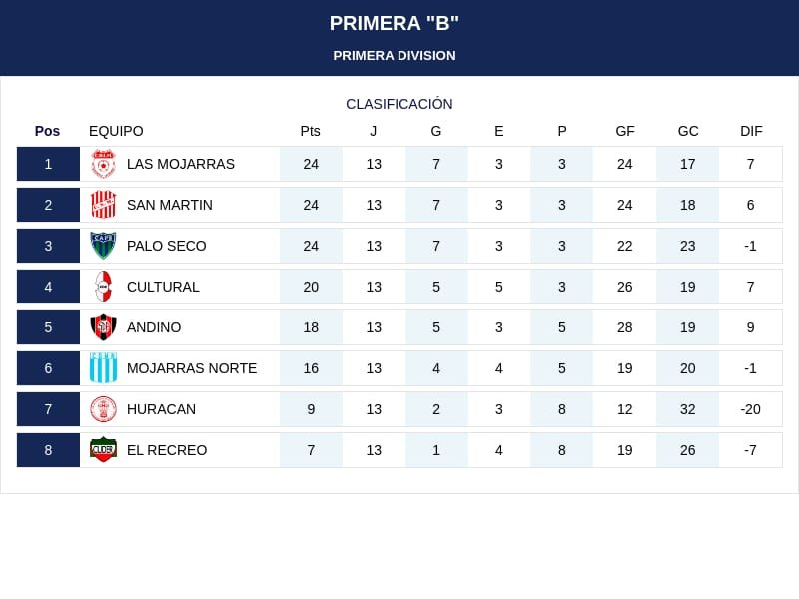799x599 pixels.
Task: Click the Huracan round crest
Action: pyautogui.click(x=104, y=409)
